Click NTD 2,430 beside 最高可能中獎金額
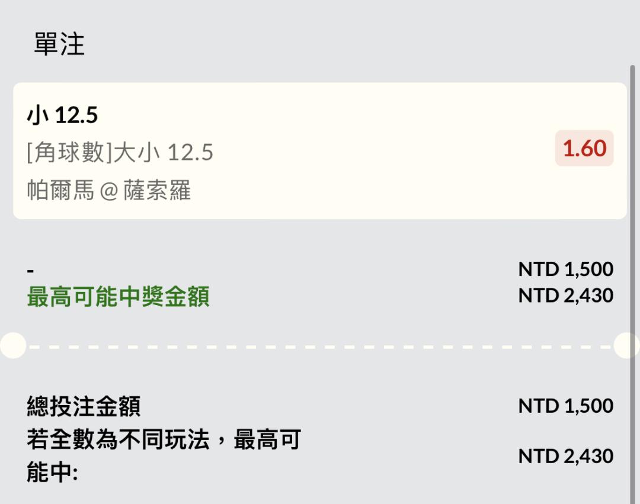The image size is (640, 504). pyautogui.click(x=565, y=295)
